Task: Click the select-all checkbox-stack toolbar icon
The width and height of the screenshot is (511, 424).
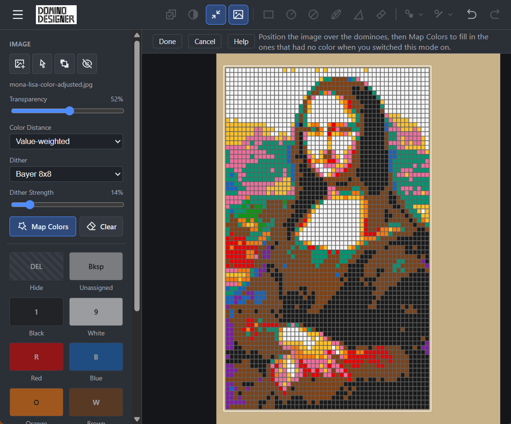Action: 171,15
